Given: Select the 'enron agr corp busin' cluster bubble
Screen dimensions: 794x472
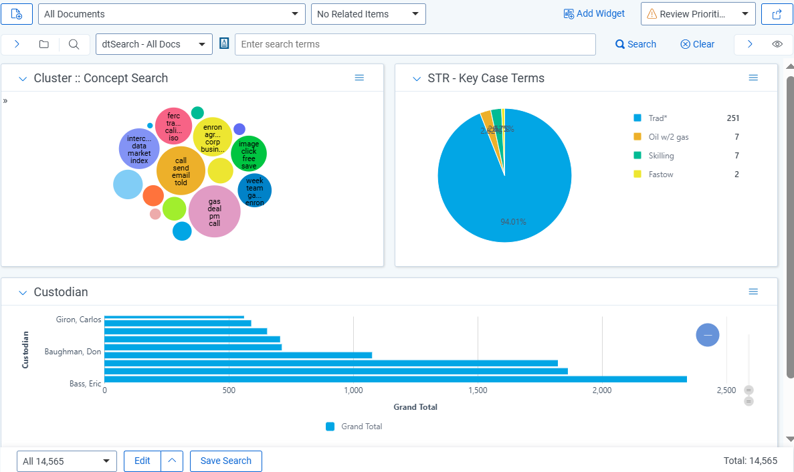Looking at the screenshot, I should [x=213, y=138].
